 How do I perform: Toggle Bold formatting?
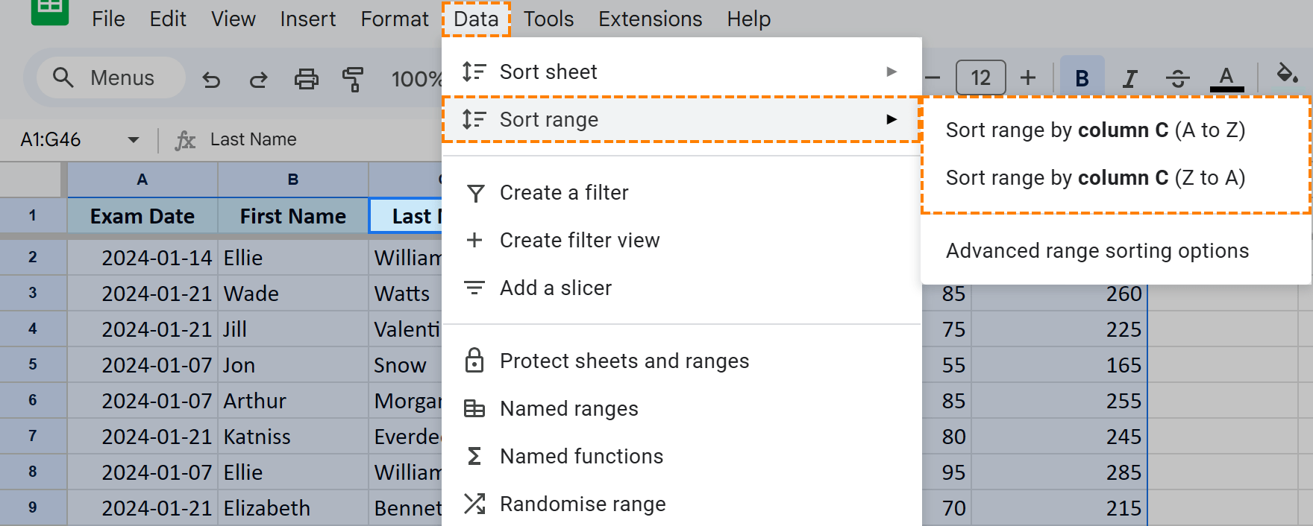[x=1082, y=77]
